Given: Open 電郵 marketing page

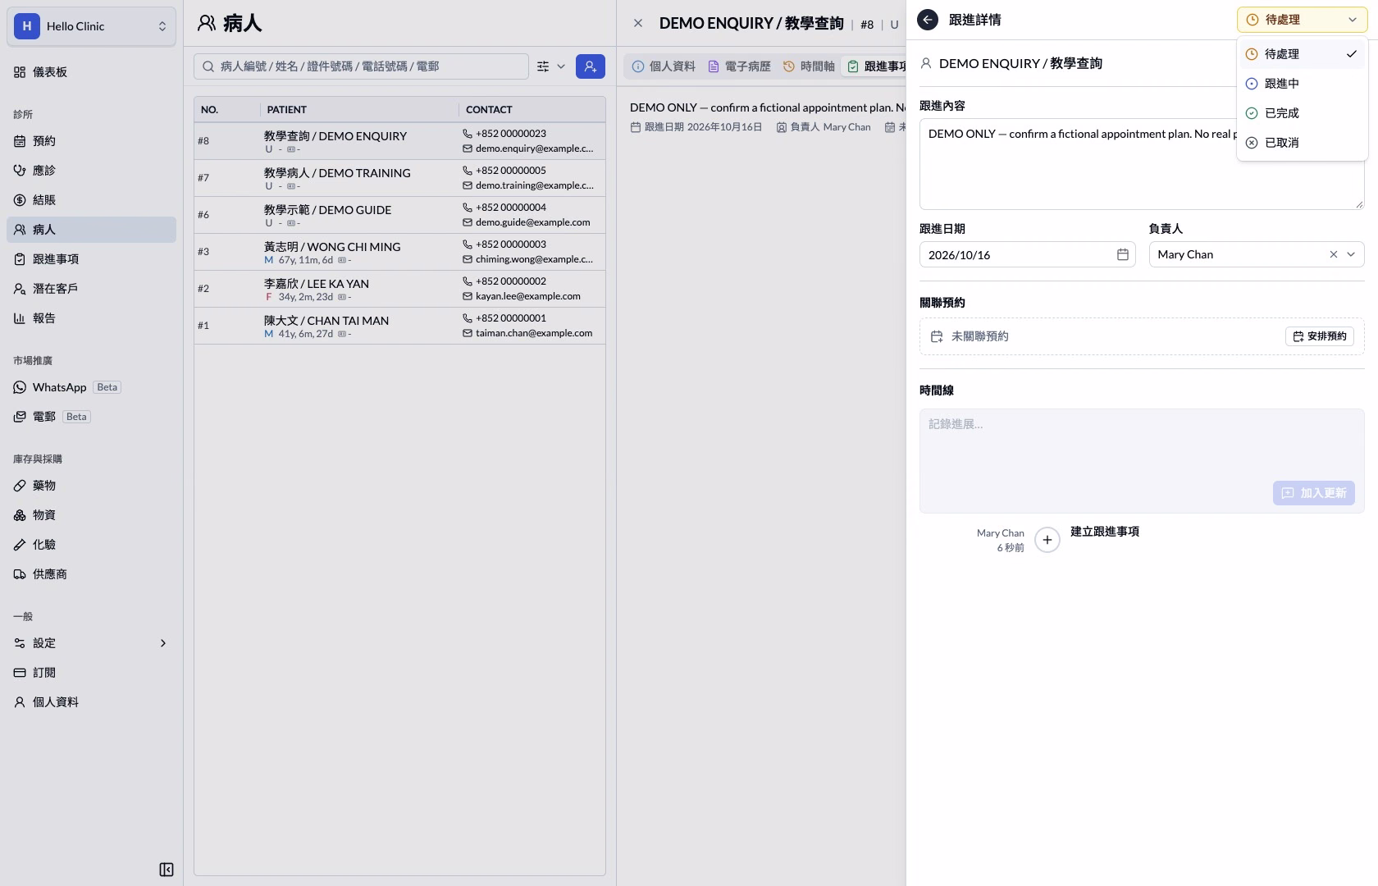Looking at the screenshot, I should coord(91,417).
